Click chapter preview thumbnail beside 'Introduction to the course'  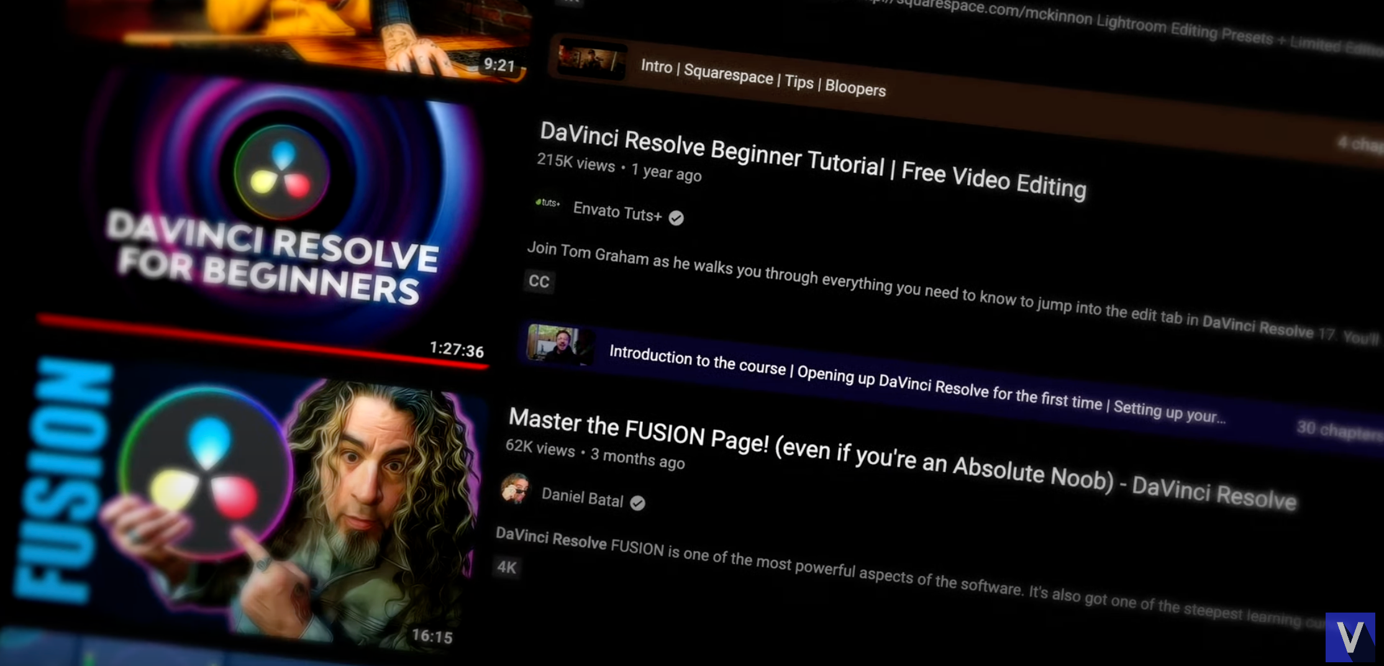[x=559, y=345]
